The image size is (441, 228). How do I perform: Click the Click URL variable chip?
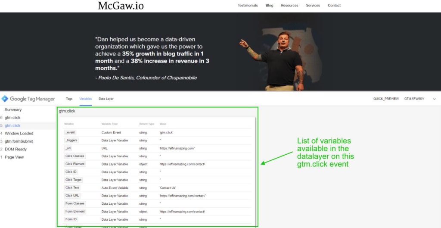click(72, 195)
